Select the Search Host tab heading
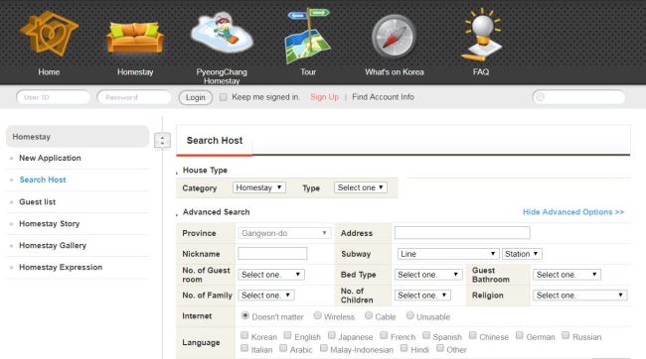The width and height of the screenshot is (646, 359). click(x=215, y=141)
